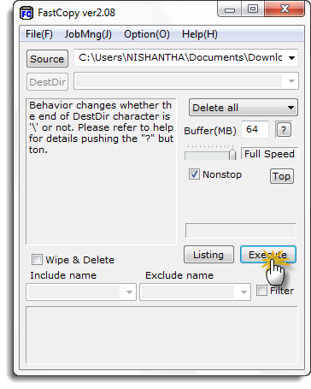The width and height of the screenshot is (311, 389).
Task: Uncheck the Nonstop checkbox
Action: (x=194, y=174)
